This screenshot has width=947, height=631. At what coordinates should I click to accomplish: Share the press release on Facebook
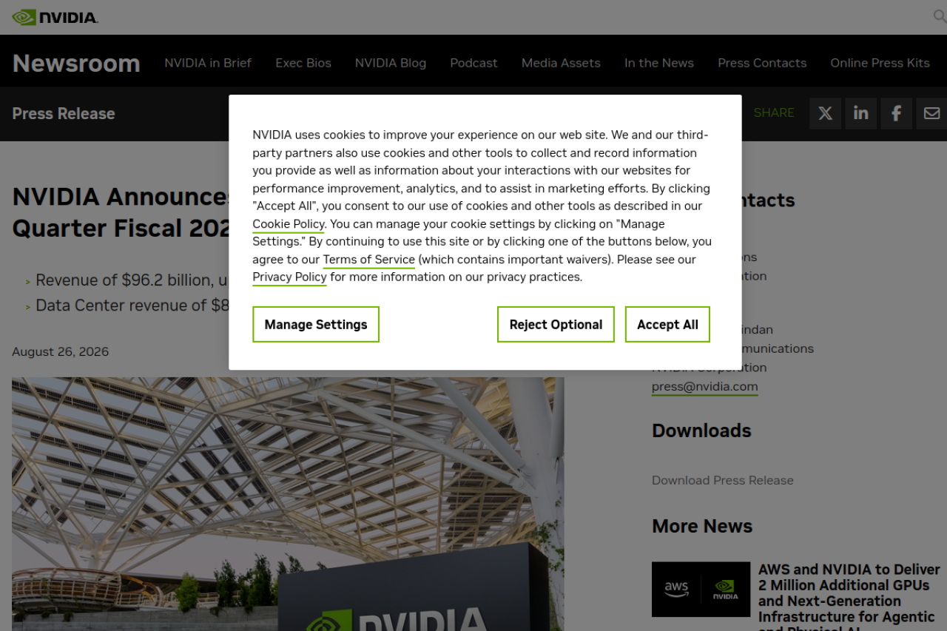(x=896, y=113)
